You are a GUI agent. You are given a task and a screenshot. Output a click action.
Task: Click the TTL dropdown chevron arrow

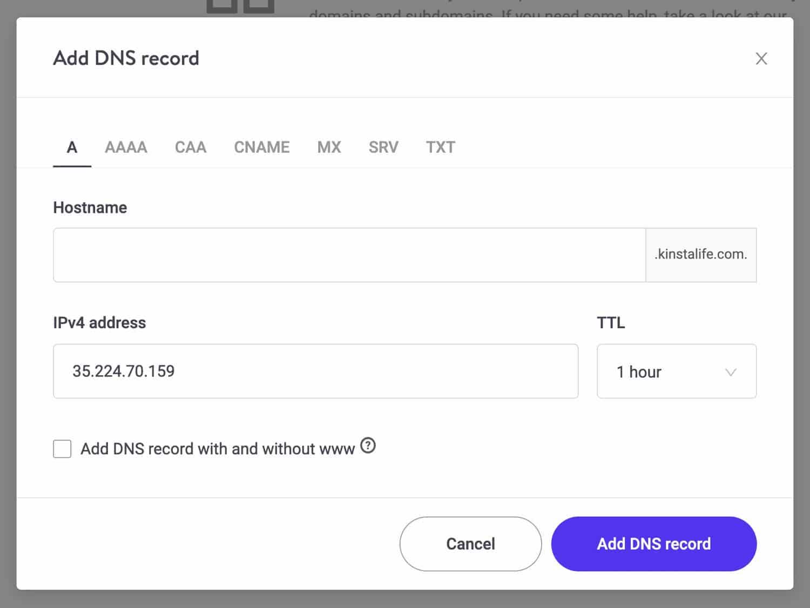coord(730,372)
